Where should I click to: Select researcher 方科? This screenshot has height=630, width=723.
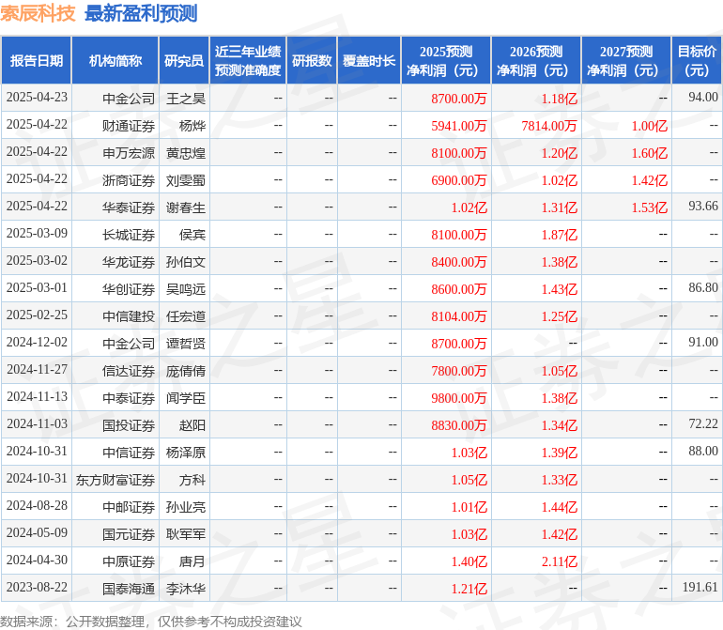point(192,480)
